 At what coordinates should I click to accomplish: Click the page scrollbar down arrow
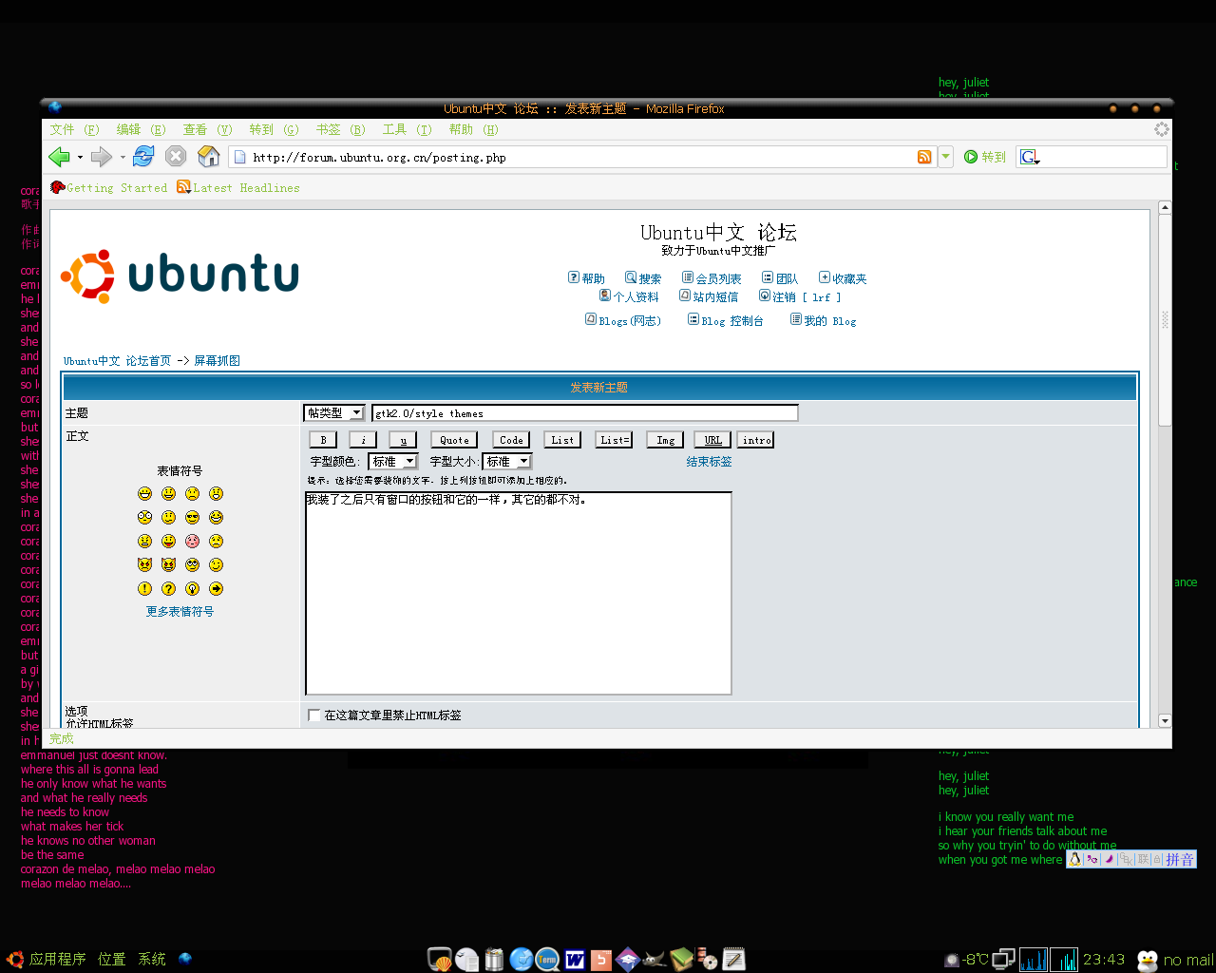[1165, 721]
